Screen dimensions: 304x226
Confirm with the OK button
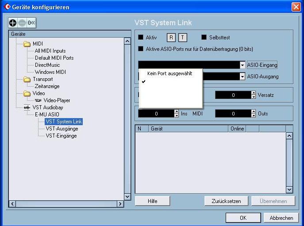coord(243,218)
